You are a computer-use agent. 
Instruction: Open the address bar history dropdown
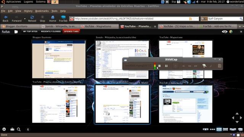[197, 19]
